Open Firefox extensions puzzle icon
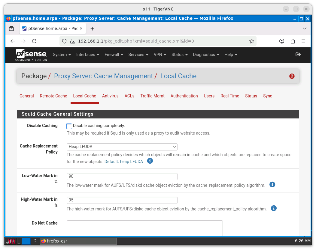 (293, 41)
